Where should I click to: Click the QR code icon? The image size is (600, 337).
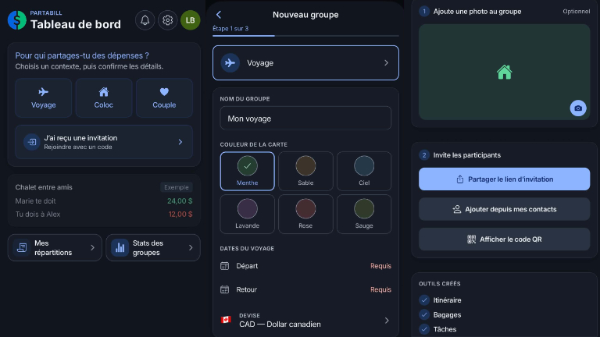(471, 239)
